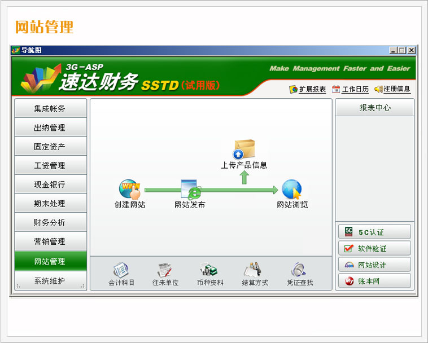Open the 系统维护 module
The width and height of the screenshot is (428, 343).
(x=50, y=280)
